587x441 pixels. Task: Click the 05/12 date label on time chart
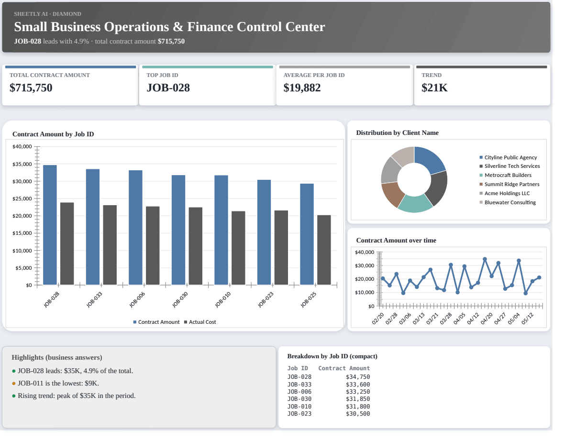[528, 319]
